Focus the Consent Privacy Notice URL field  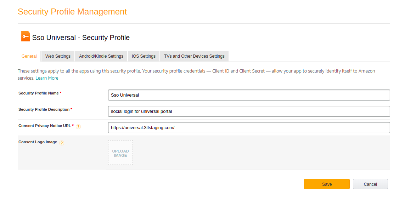click(249, 127)
